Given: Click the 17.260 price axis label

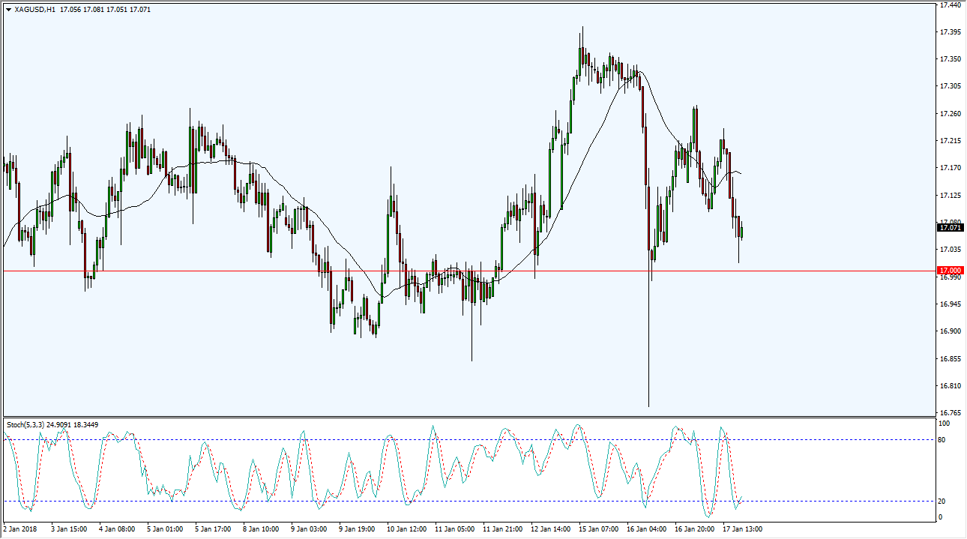Looking at the screenshot, I should coord(950,114).
